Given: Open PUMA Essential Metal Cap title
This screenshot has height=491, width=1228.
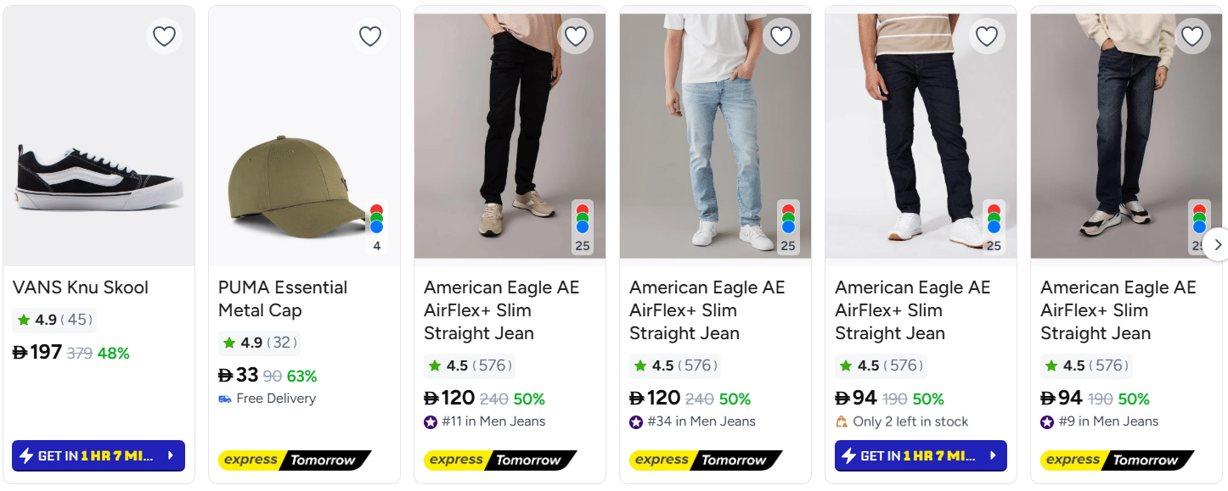Looking at the screenshot, I should [283, 299].
